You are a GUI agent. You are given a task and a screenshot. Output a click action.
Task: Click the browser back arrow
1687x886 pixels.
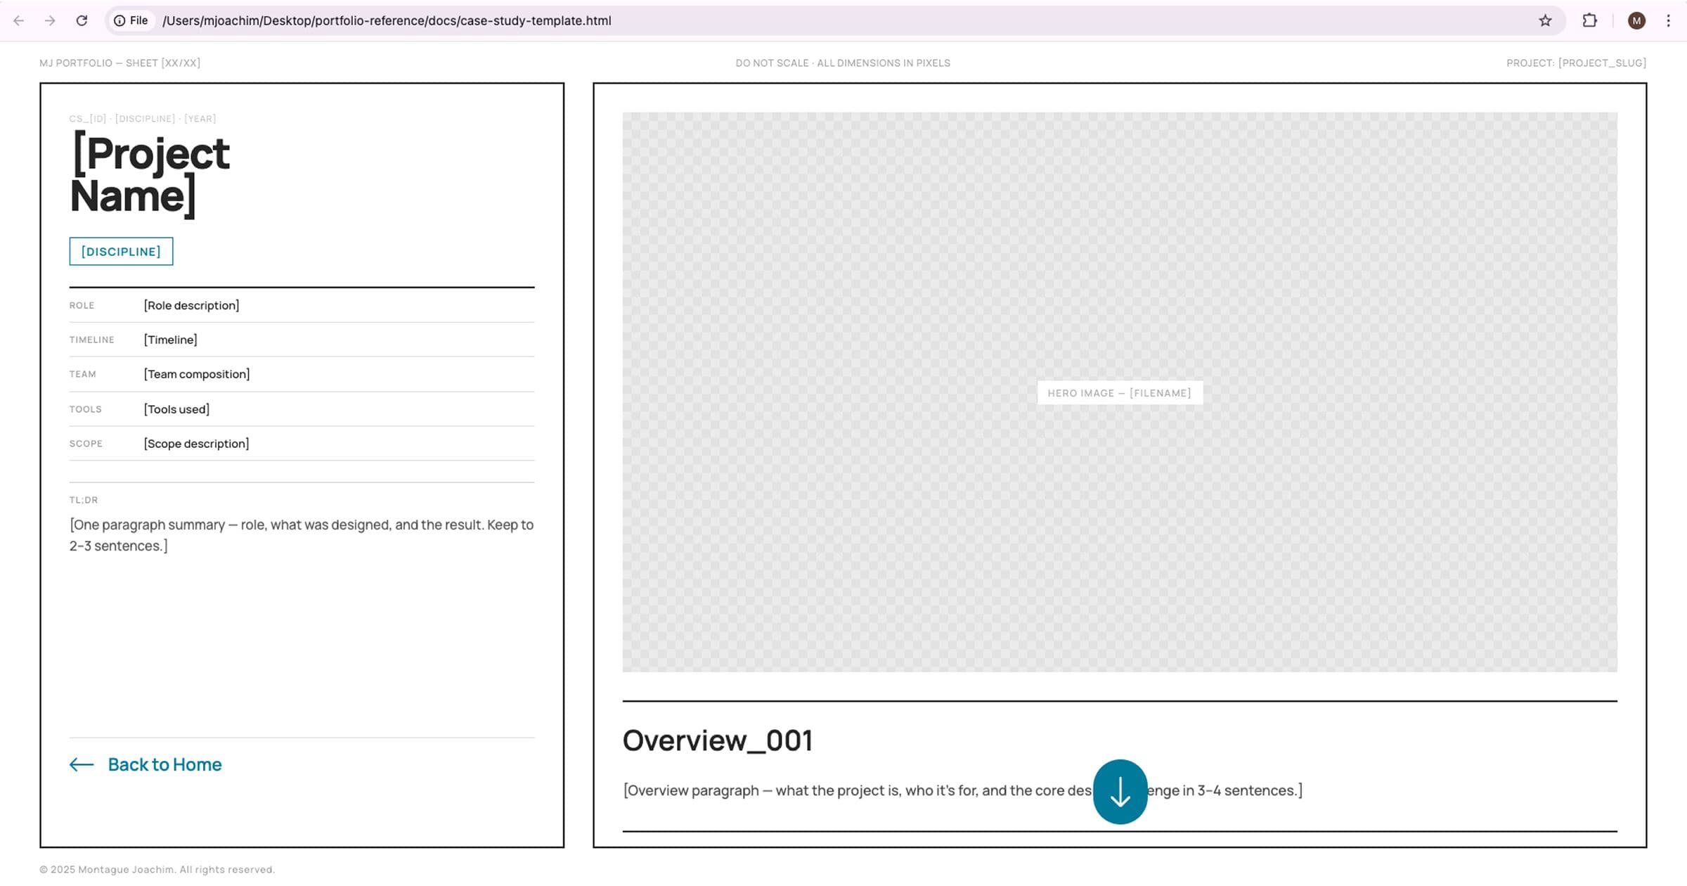pyautogui.click(x=18, y=20)
